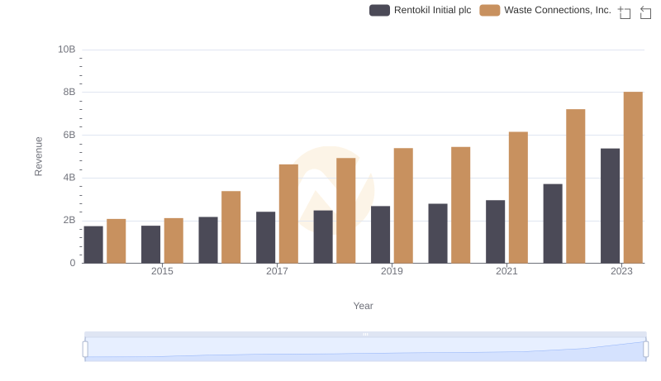The width and height of the screenshot is (661, 381).
Task: Click the area zoom icon in toolbox
Action: tap(625, 12)
